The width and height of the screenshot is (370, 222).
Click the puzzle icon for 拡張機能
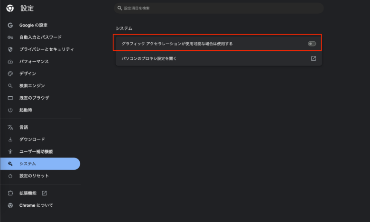(10, 193)
